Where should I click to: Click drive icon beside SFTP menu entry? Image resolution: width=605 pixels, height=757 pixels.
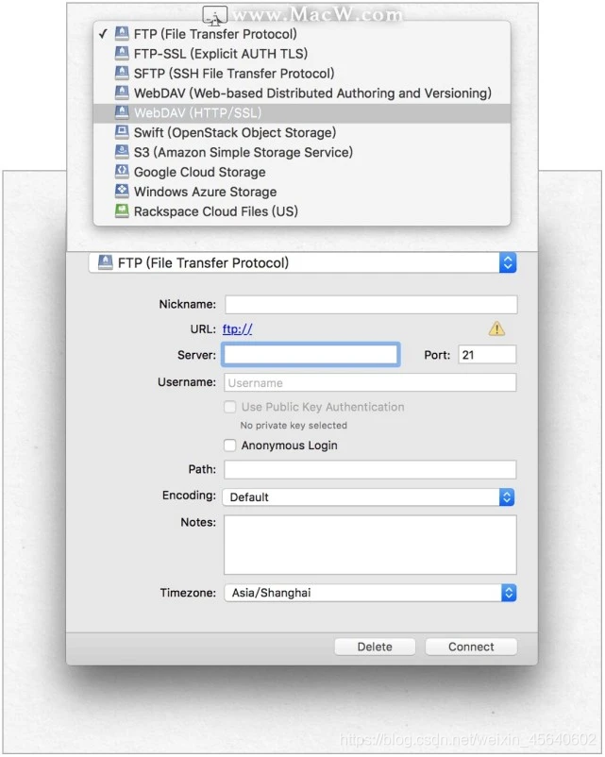122,73
